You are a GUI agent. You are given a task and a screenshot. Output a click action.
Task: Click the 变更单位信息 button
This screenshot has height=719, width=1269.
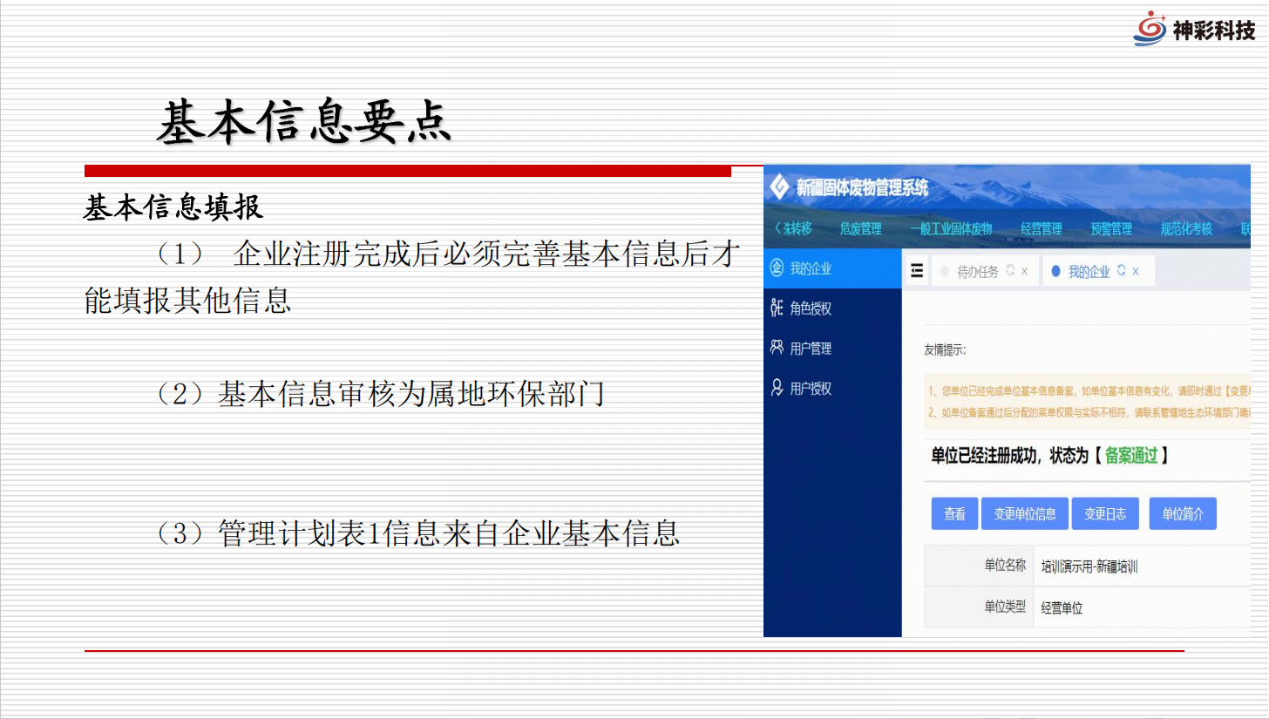tap(1024, 514)
